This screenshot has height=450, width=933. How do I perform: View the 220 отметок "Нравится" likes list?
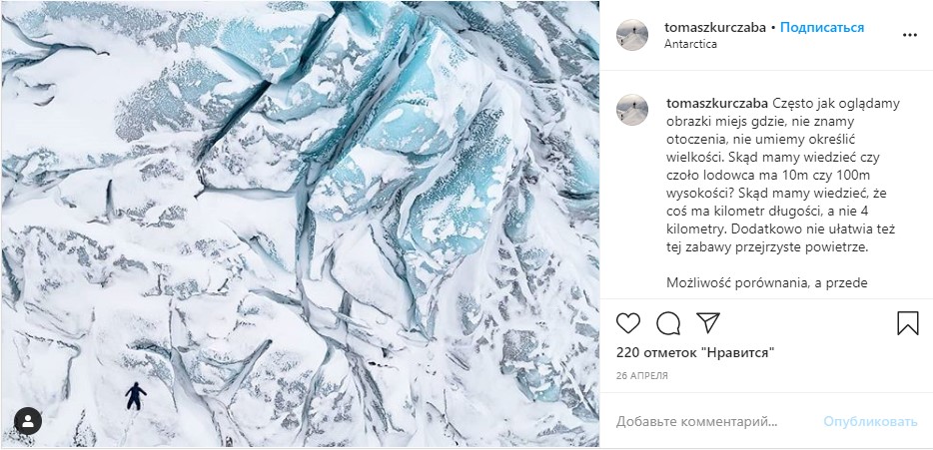(695, 353)
